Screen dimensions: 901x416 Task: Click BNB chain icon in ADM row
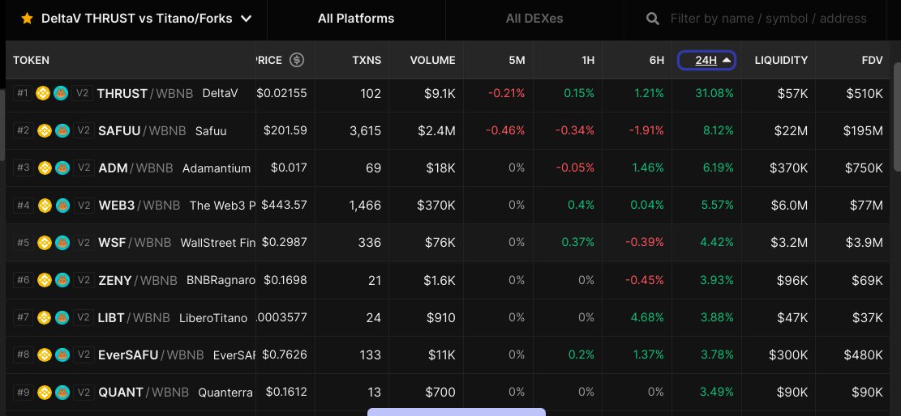45,168
